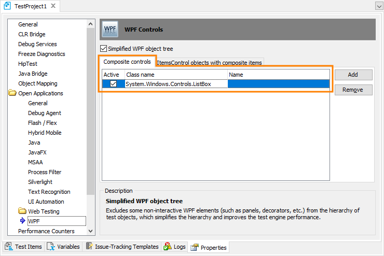
Task: Select Process Filter item
Action: click(45, 172)
